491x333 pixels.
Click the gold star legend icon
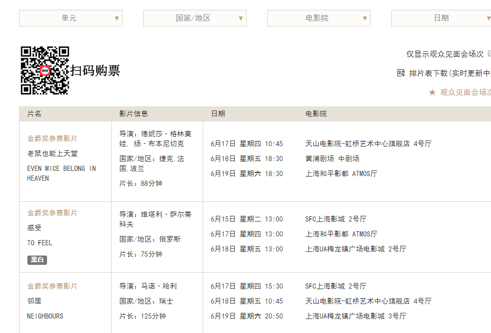tap(432, 92)
